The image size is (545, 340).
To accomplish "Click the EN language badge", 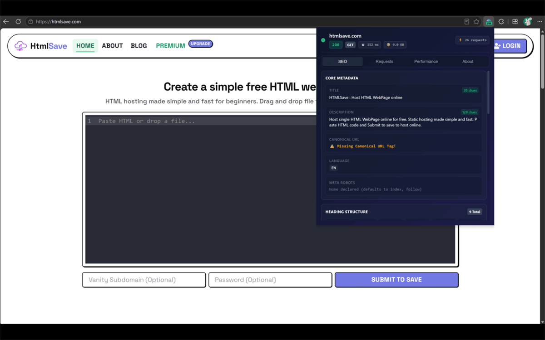I will point(333,168).
